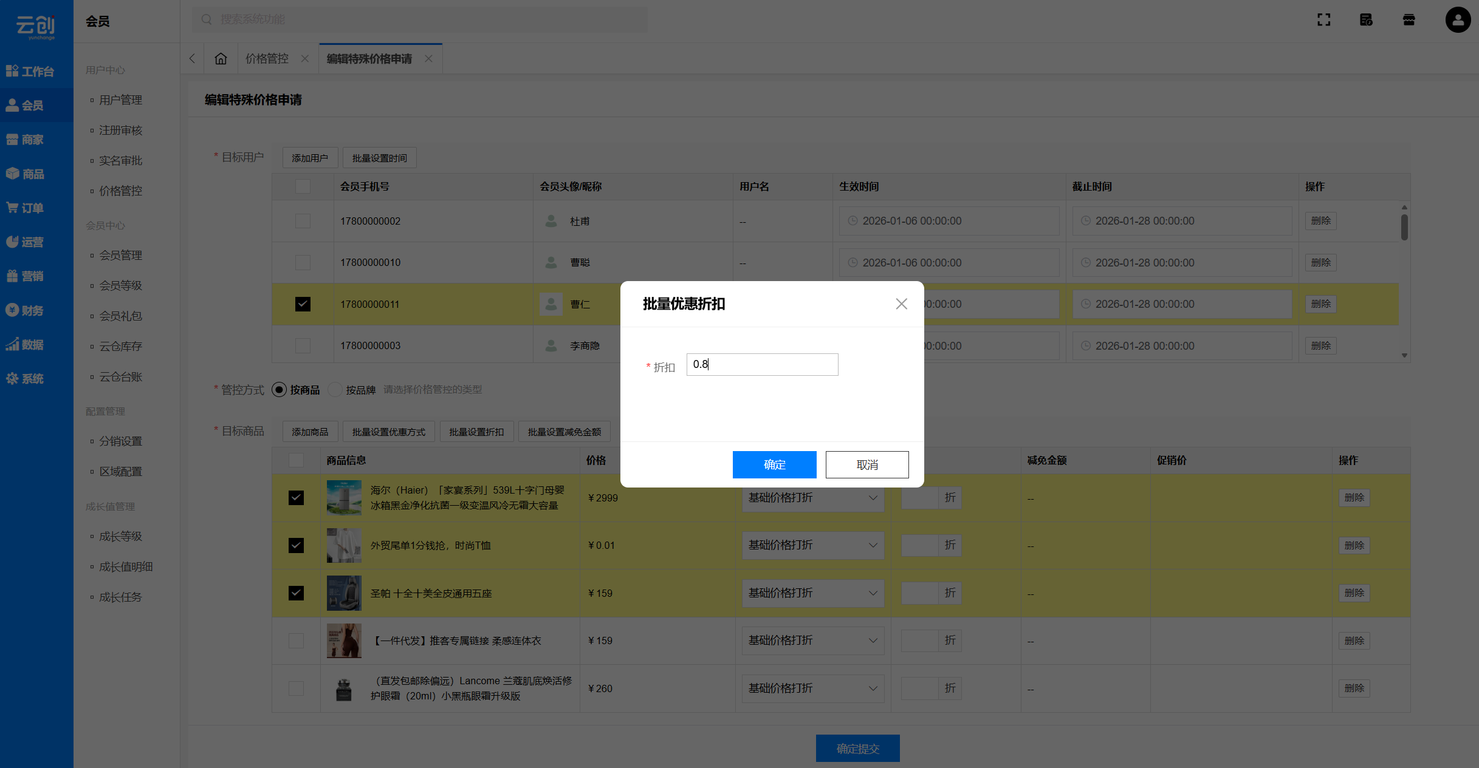Screen dimensions: 1479x768
Task: Click the 确定 button in dialog
Action: click(x=774, y=464)
